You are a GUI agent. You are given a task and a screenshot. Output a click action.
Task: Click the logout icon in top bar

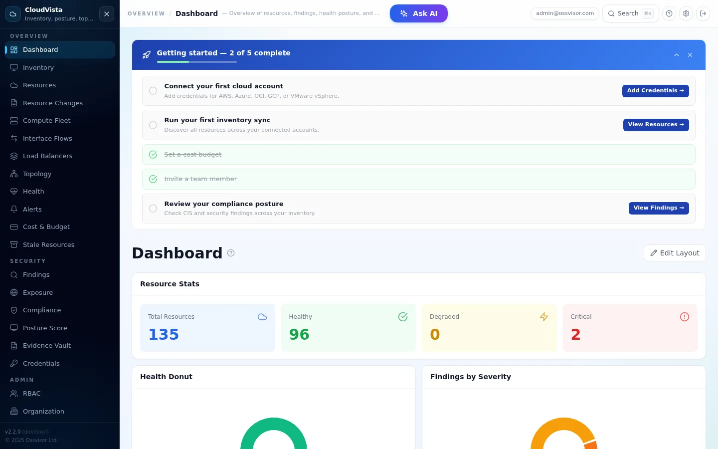pyautogui.click(x=703, y=13)
